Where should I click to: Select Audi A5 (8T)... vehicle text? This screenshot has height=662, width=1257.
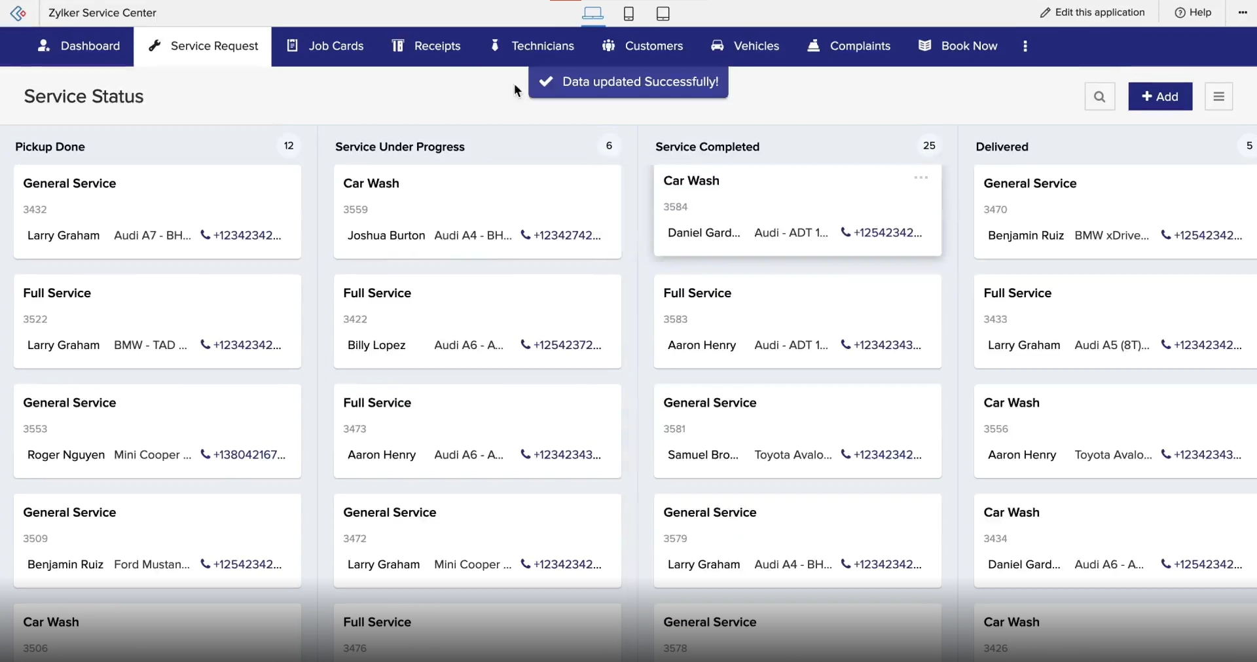click(x=1112, y=345)
